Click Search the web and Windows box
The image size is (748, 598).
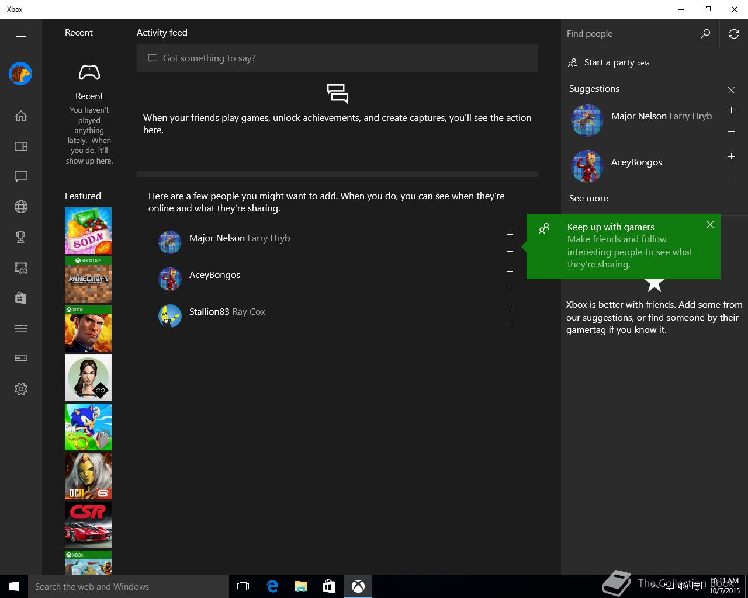tap(129, 586)
